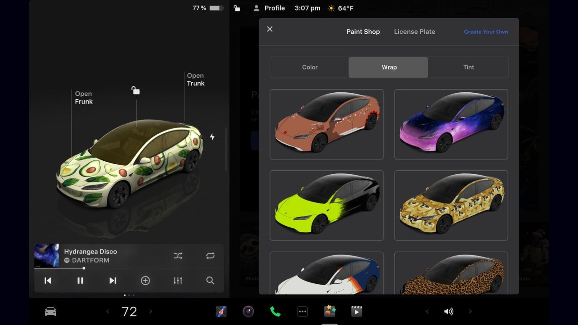578x325 pixels.
Task: Click the song progress slider
Action: point(84,268)
